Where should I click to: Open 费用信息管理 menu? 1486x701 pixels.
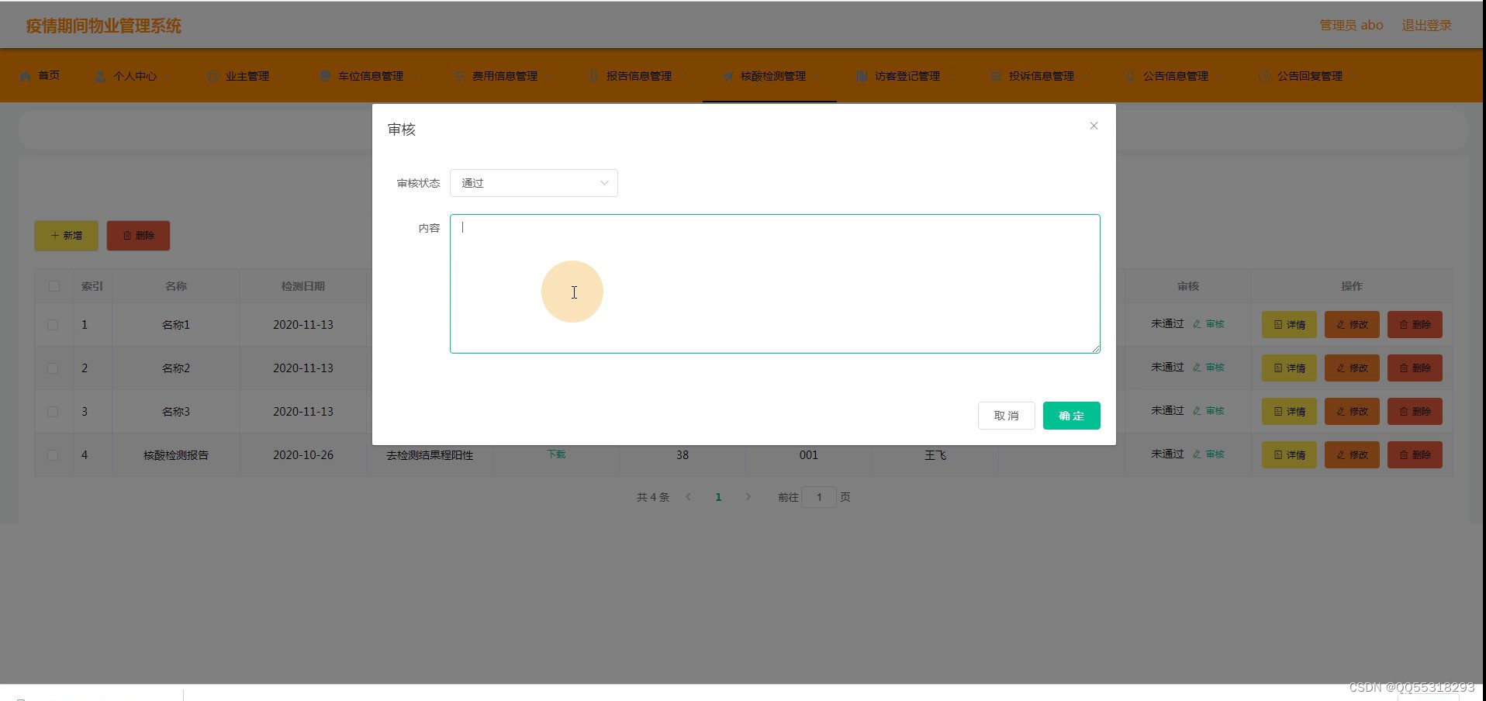point(504,76)
